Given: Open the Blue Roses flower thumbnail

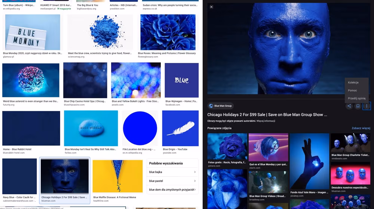Looking at the screenshot, I should pos(168,32).
